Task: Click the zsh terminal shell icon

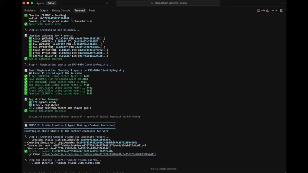Action: coord(258,11)
